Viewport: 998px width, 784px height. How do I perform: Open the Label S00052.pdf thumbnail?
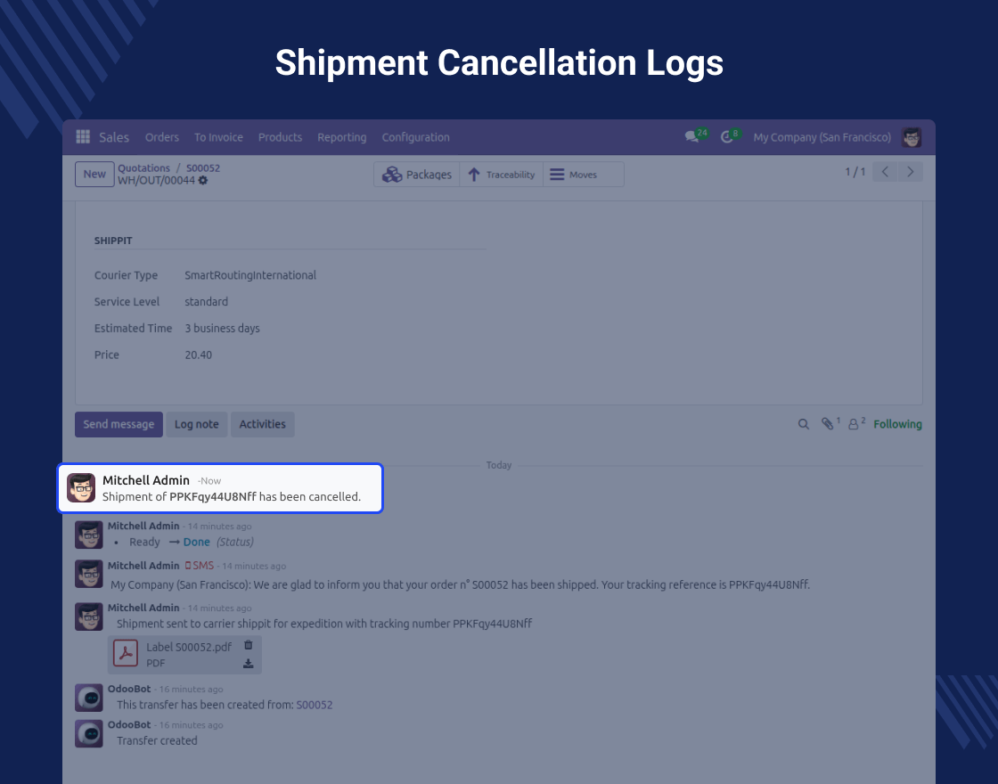126,655
